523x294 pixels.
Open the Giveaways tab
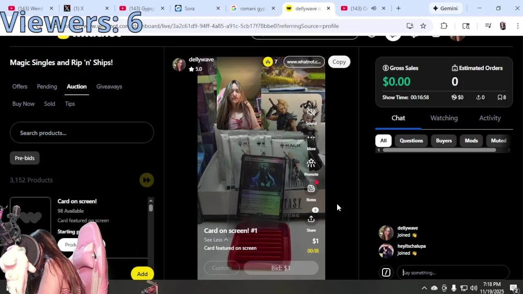[109, 87]
